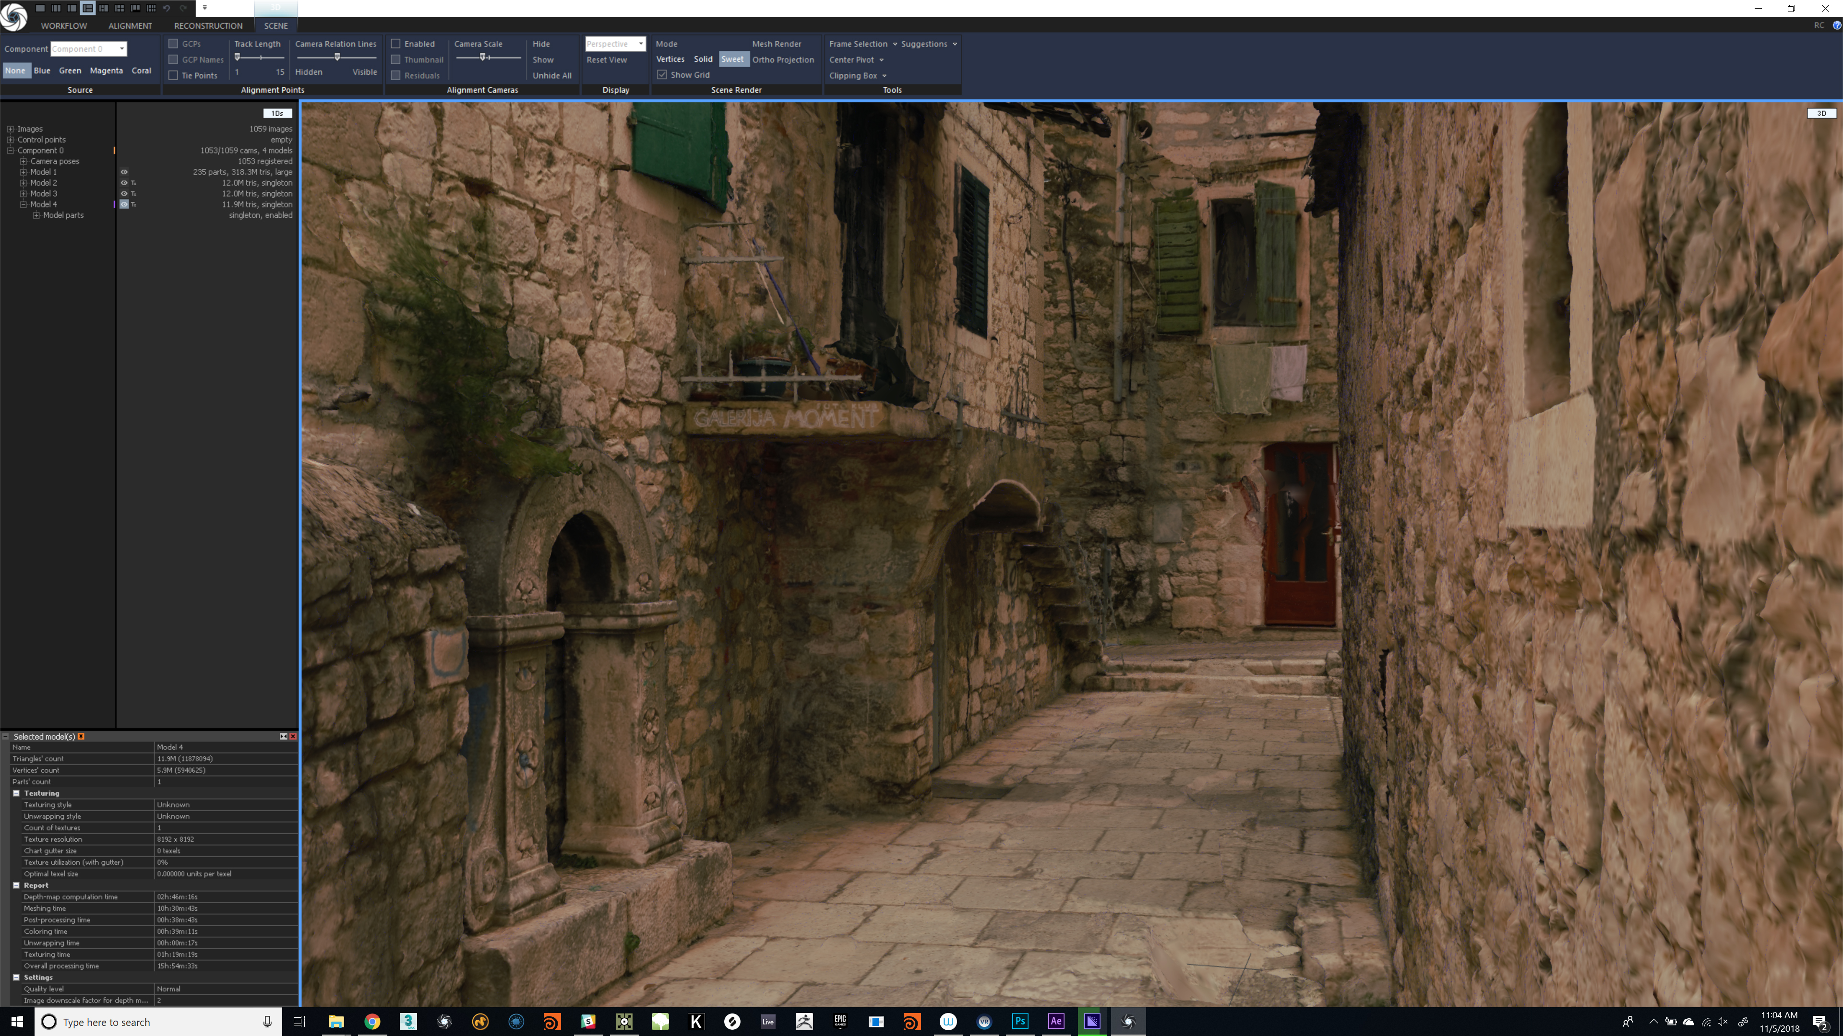This screenshot has height=1036, width=1843.
Task: Open ZBrush from the taskbar
Action: [804, 1022]
